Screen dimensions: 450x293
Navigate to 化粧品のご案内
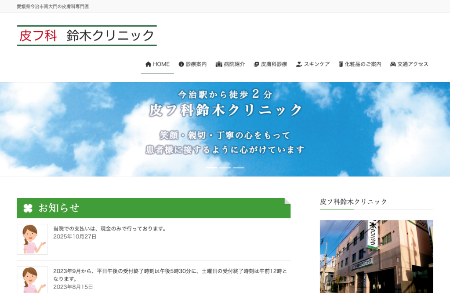pyautogui.click(x=360, y=64)
